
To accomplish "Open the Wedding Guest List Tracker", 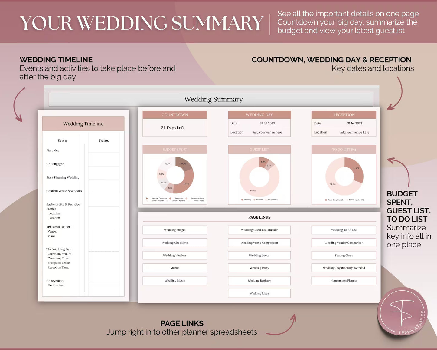I will (259, 230).
